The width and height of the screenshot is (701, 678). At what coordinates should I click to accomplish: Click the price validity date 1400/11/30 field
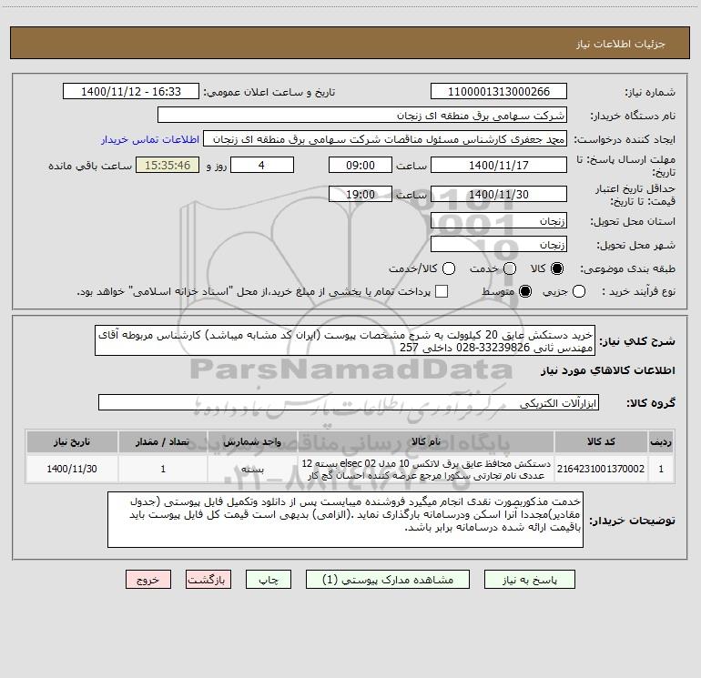point(499,195)
